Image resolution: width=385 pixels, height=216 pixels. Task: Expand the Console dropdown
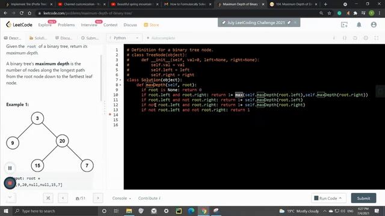(122, 198)
